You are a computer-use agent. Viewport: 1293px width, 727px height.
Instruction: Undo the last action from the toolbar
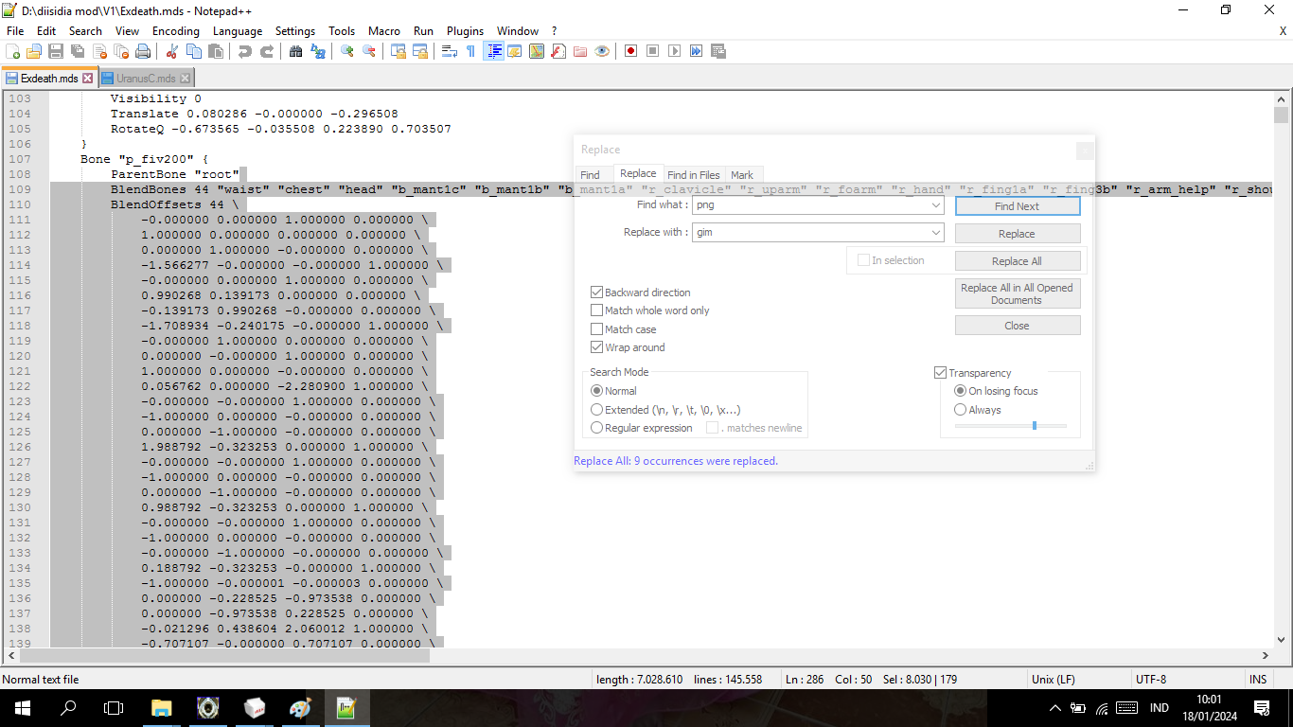pyautogui.click(x=245, y=51)
